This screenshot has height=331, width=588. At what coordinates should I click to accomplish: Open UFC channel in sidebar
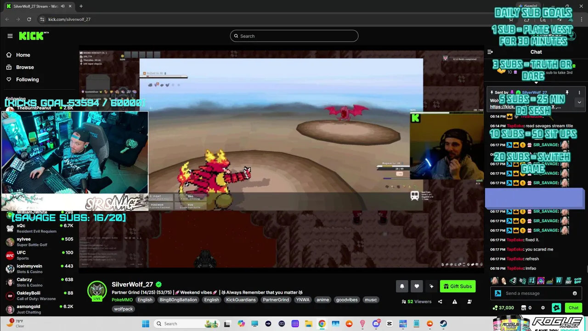pyautogui.click(x=40, y=255)
